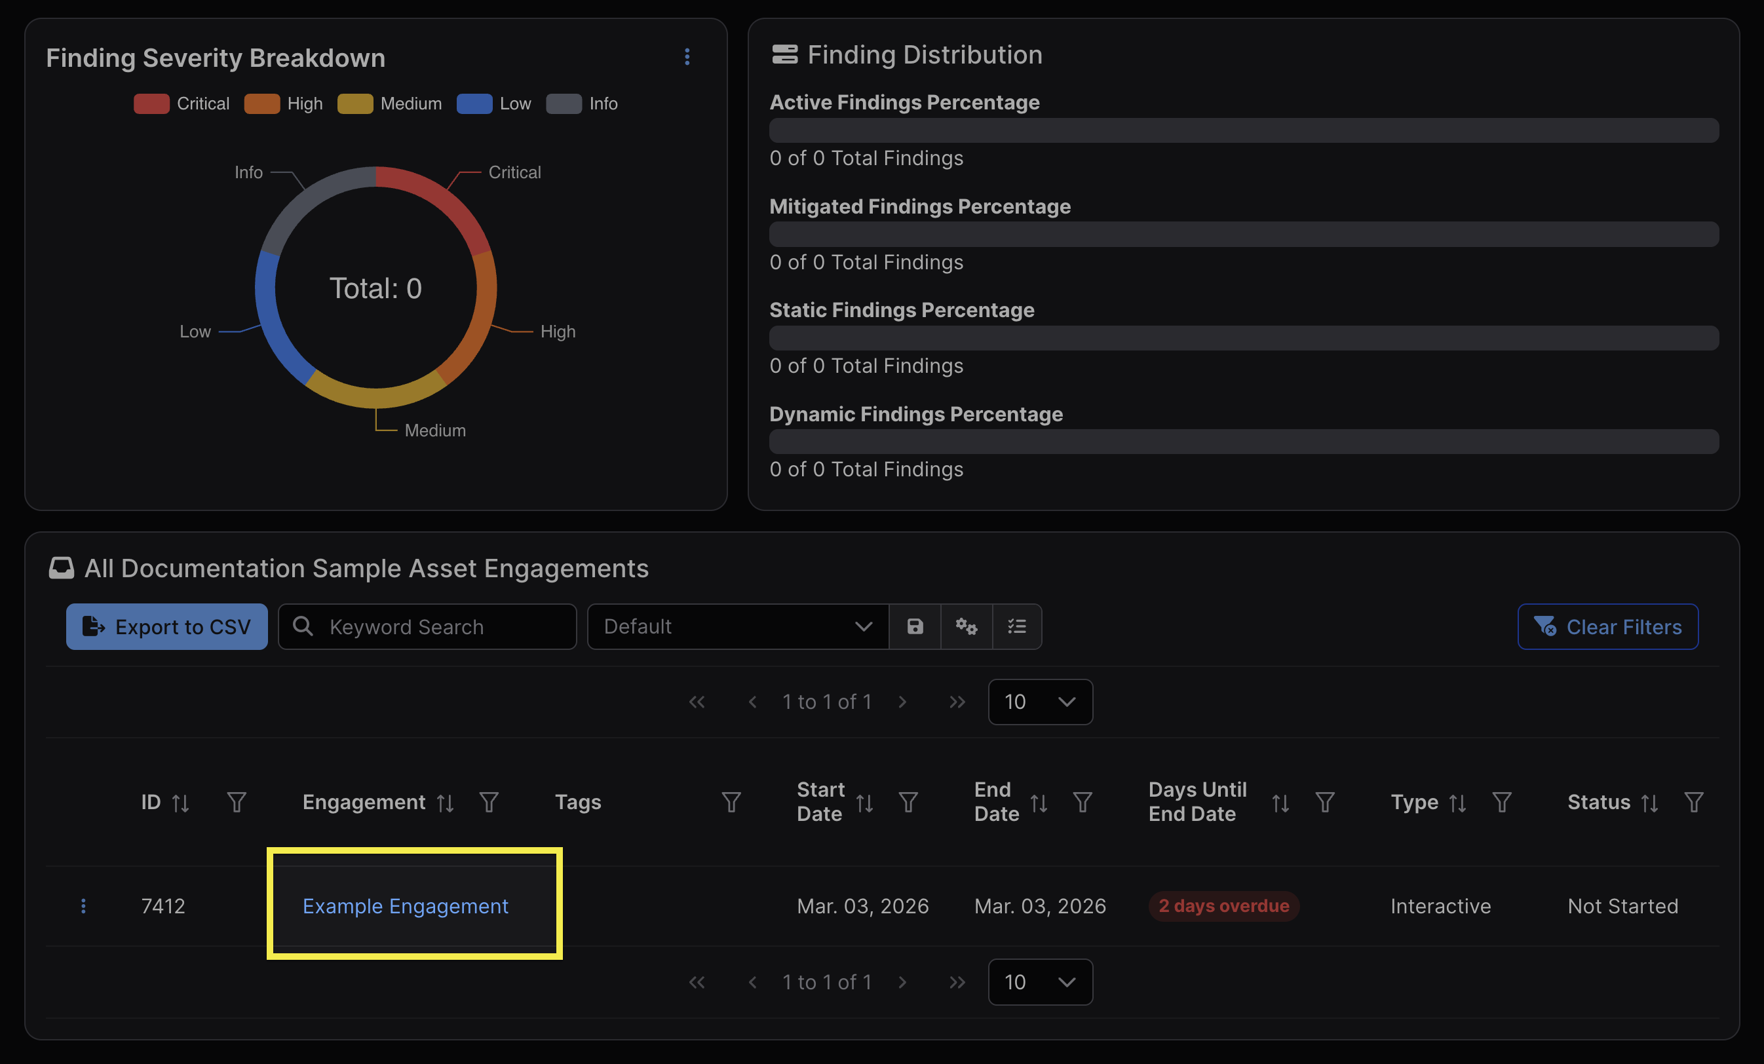Toggle Critical legend item in chart

[182, 104]
